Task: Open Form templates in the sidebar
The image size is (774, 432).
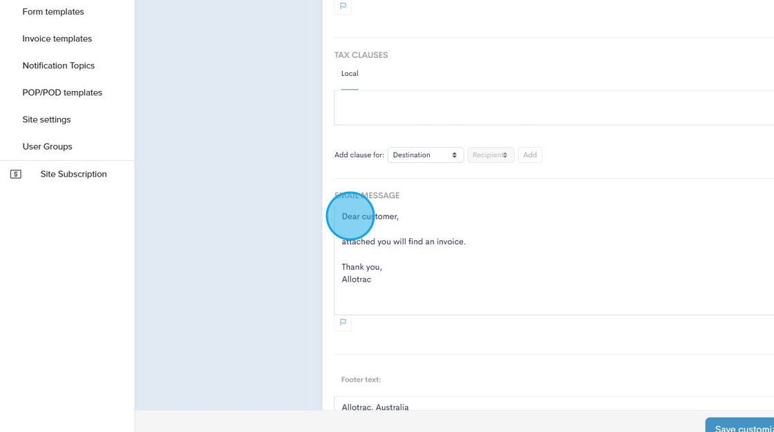Action: tap(53, 12)
